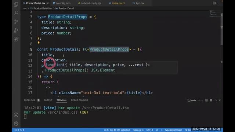
Task: Select the TERMINAL panel tab
Action: coord(62,100)
